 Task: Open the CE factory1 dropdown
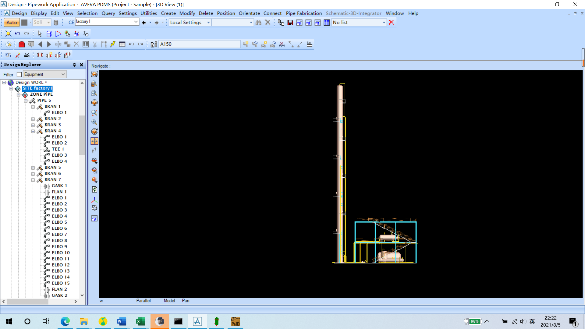coord(136,22)
